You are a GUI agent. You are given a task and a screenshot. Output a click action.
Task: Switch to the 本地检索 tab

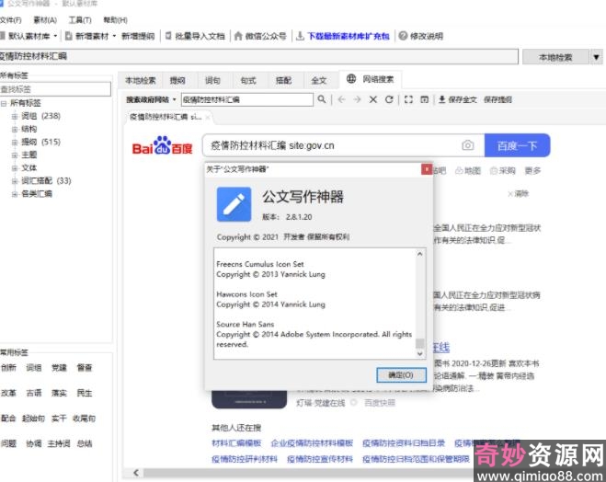[x=141, y=80]
